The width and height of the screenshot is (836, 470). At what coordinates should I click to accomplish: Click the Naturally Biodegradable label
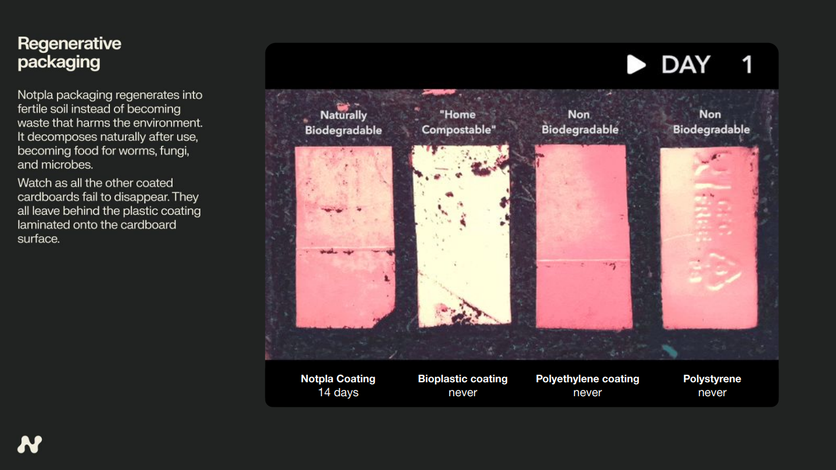point(343,123)
